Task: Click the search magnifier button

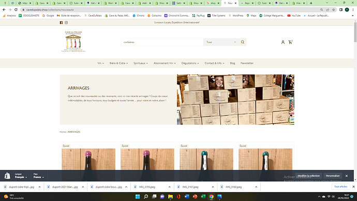Action: [243, 42]
